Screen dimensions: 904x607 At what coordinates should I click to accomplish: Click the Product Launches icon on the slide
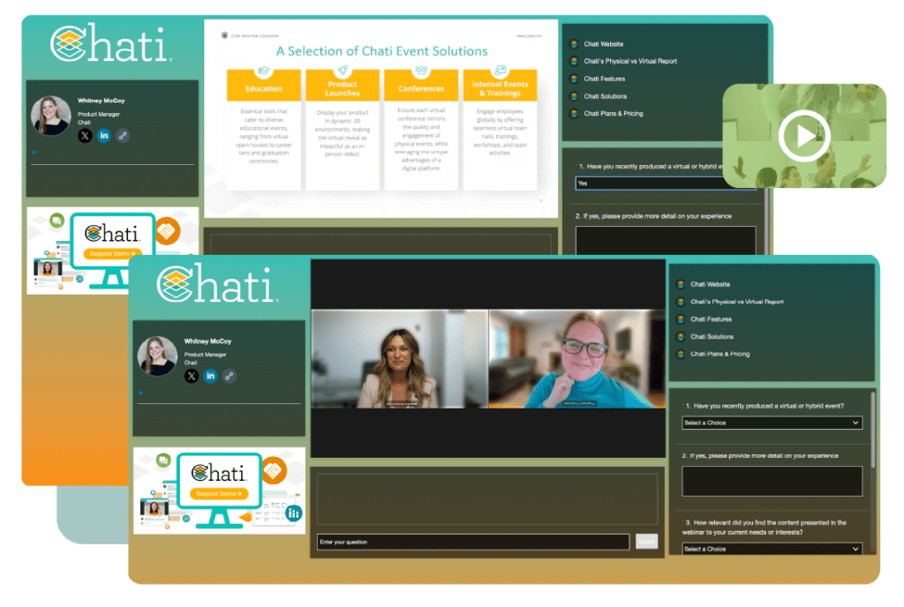(343, 67)
